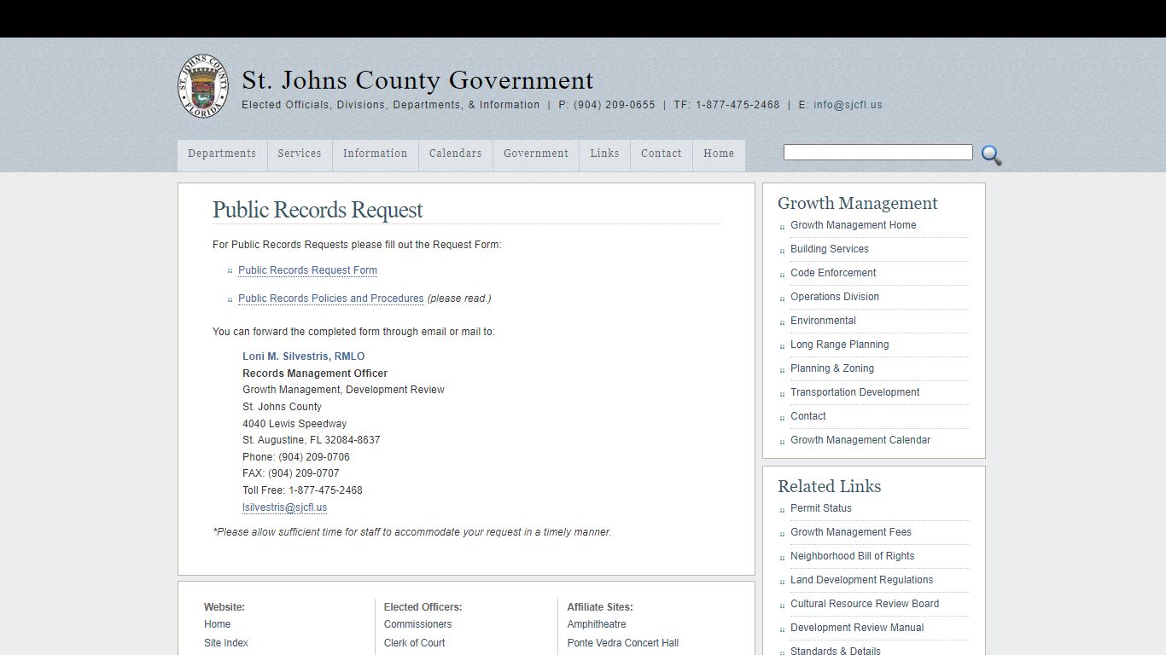
Task: Open Building Services sidebar link
Action: pos(830,249)
